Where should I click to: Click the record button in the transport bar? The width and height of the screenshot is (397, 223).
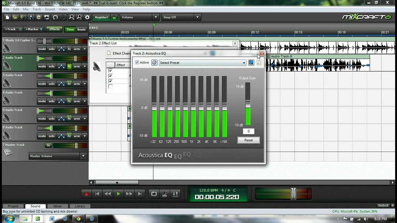click(87, 194)
